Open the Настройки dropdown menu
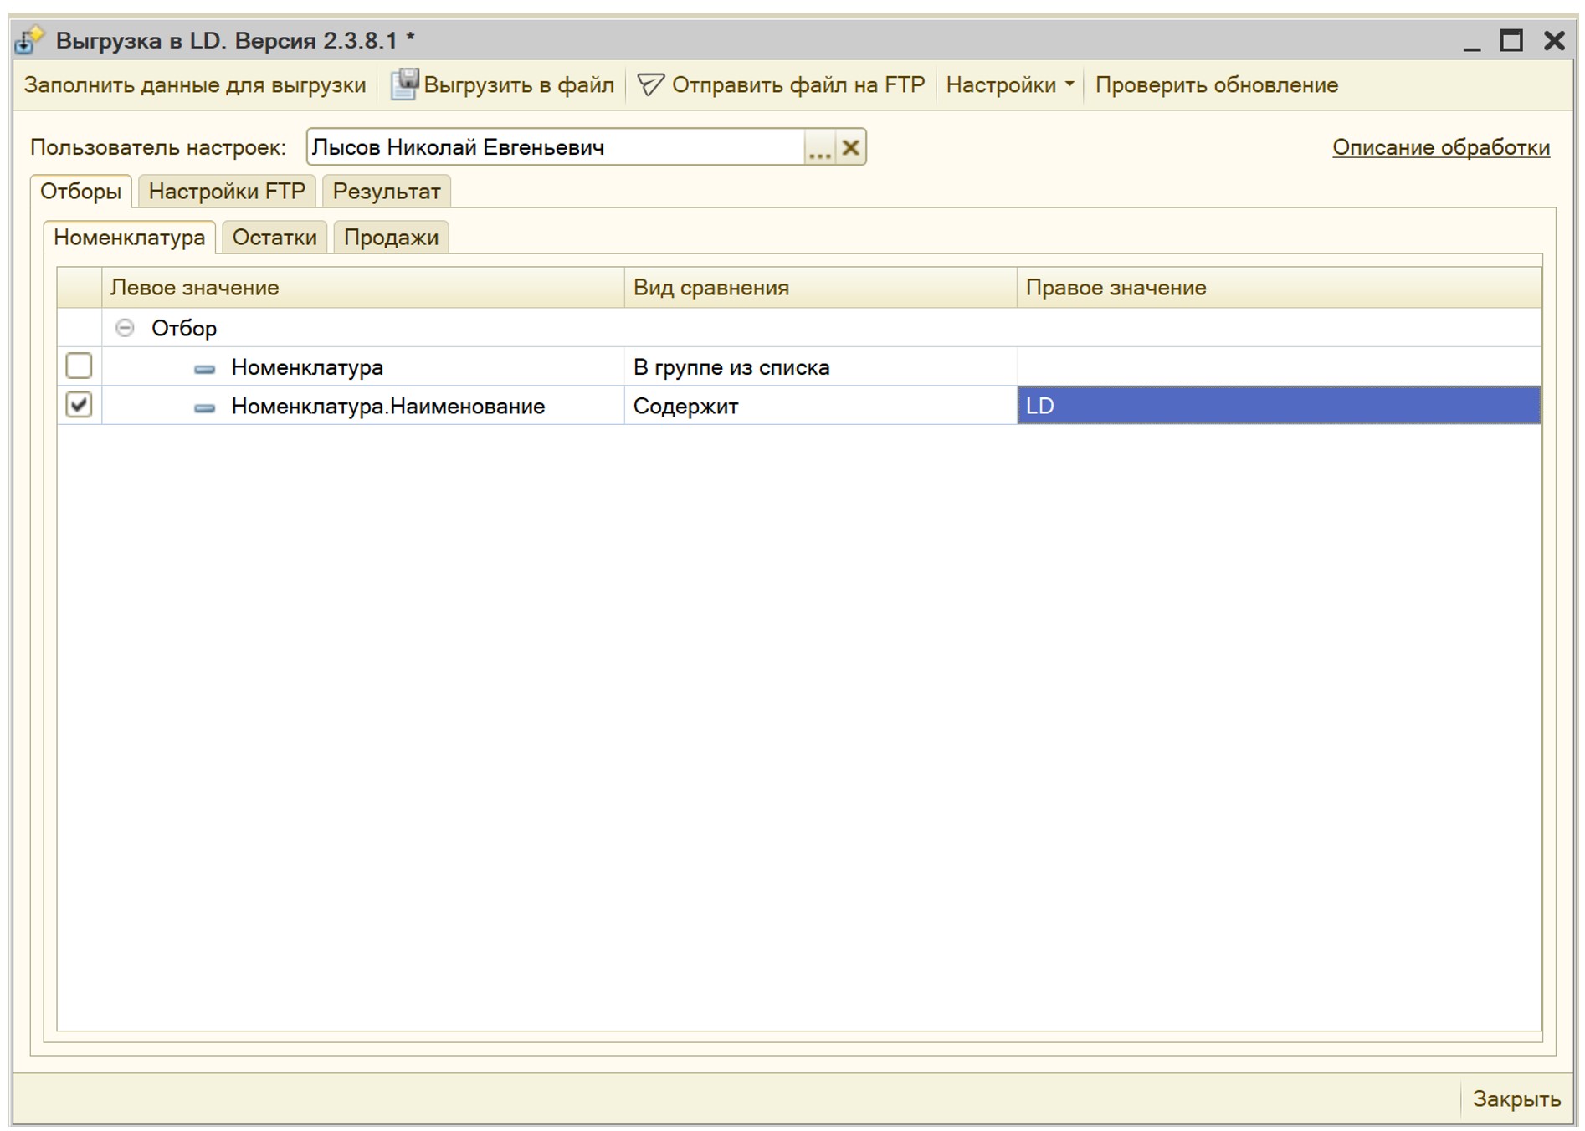Image resolution: width=1585 pixels, height=1131 pixels. tap(1011, 84)
